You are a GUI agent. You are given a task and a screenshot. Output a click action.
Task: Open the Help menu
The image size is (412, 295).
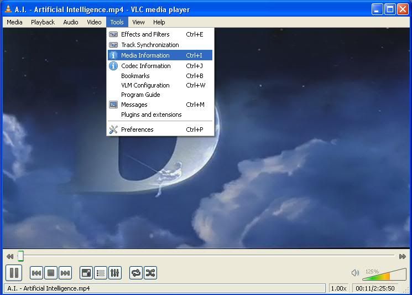(x=159, y=22)
